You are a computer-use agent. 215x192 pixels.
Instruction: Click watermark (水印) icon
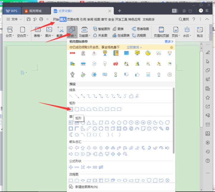coord(187,30)
